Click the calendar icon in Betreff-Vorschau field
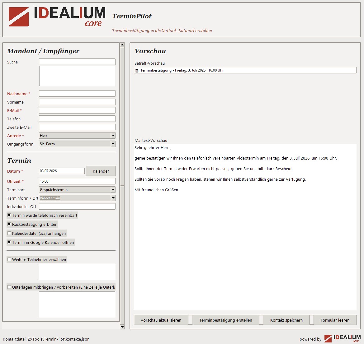This screenshot has height=344, width=364. pos(137,71)
